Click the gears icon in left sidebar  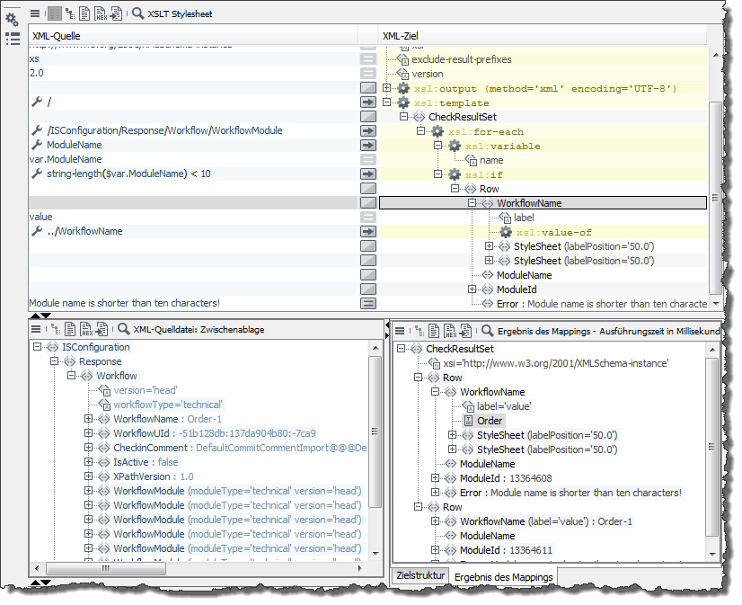(12, 18)
